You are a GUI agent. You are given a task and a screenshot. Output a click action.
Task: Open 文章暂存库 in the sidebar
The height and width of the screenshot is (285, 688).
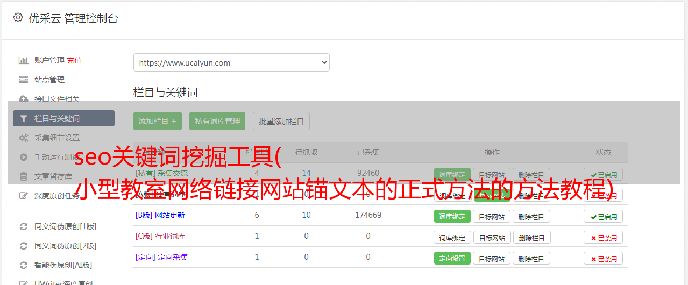tap(53, 176)
